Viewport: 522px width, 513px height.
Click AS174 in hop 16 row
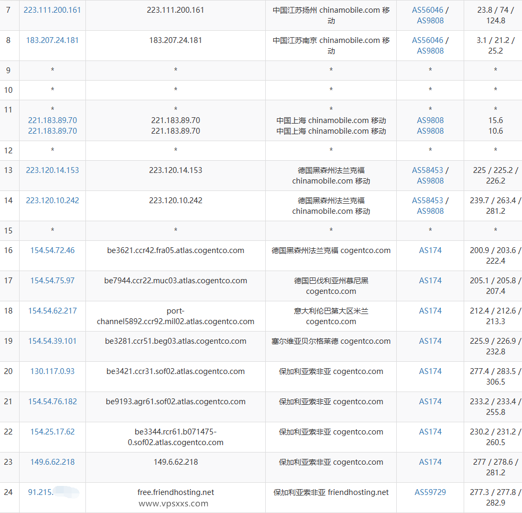click(x=430, y=250)
